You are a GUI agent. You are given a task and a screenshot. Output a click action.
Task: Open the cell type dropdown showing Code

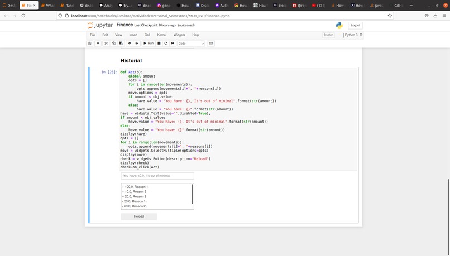coord(191,44)
